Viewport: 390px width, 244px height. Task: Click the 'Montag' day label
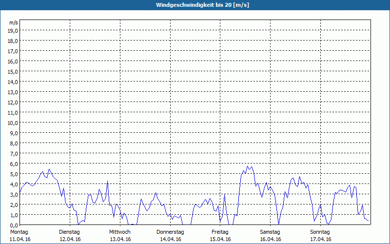click(x=19, y=232)
